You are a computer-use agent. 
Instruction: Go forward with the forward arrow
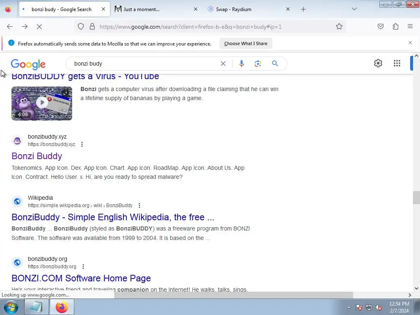pyautogui.click(x=25, y=27)
